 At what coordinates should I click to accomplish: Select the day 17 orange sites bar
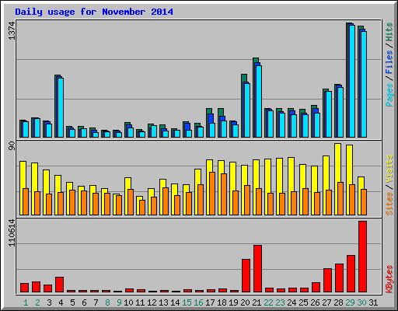pos(212,194)
